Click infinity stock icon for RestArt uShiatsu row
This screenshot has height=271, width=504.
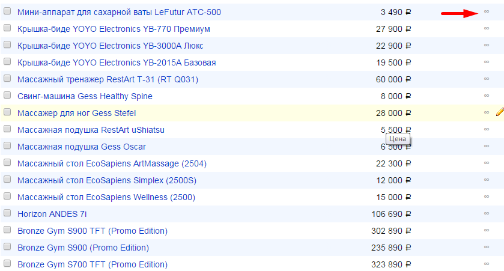tap(487, 129)
